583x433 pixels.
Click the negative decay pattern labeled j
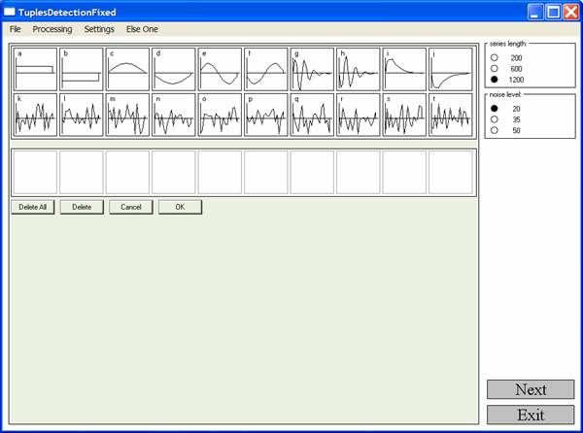[x=450, y=69]
